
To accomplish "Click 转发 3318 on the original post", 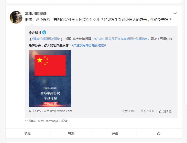I will [128, 111].
